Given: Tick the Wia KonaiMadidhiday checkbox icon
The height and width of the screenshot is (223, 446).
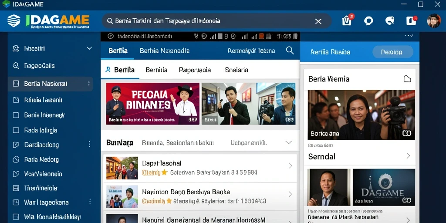Looking at the screenshot, I should point(16,217).
